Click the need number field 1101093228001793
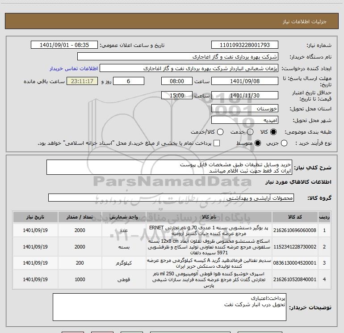Image resolution: width=344 pixels, height=333 pixels. [245, 45]
